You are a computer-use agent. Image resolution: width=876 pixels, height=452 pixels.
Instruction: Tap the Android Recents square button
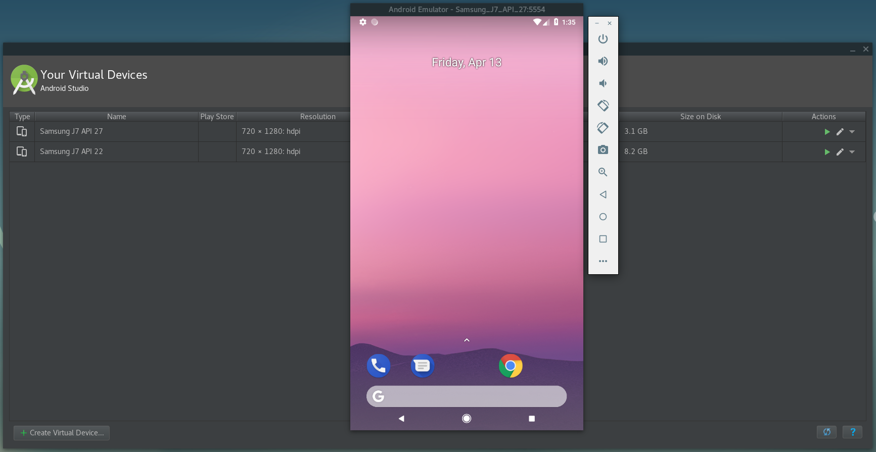(532, 418)
